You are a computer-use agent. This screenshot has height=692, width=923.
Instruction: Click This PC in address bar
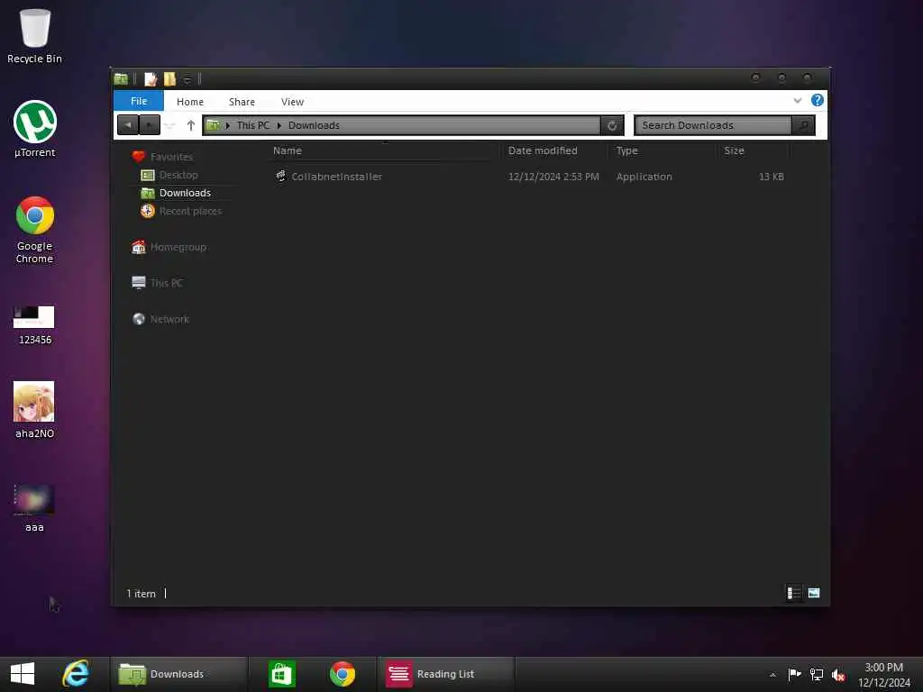point(253,125)
